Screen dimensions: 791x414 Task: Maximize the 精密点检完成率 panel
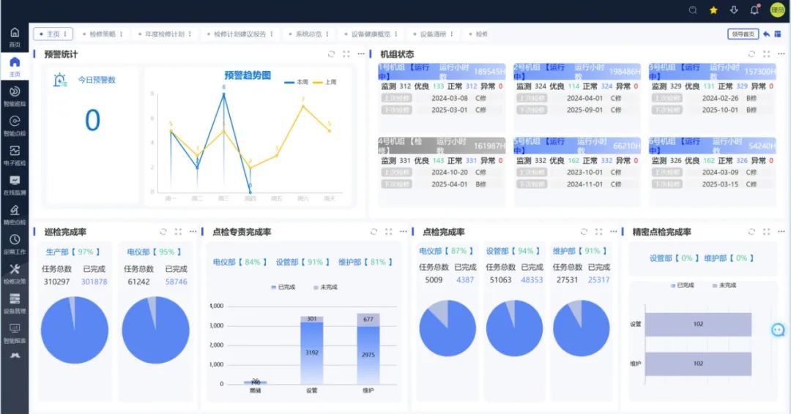766,232
